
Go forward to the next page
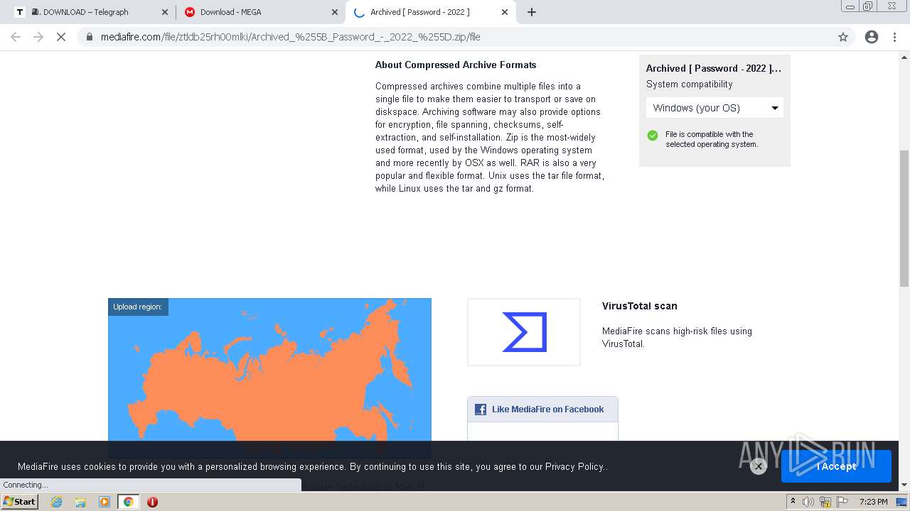pos(38,37)
